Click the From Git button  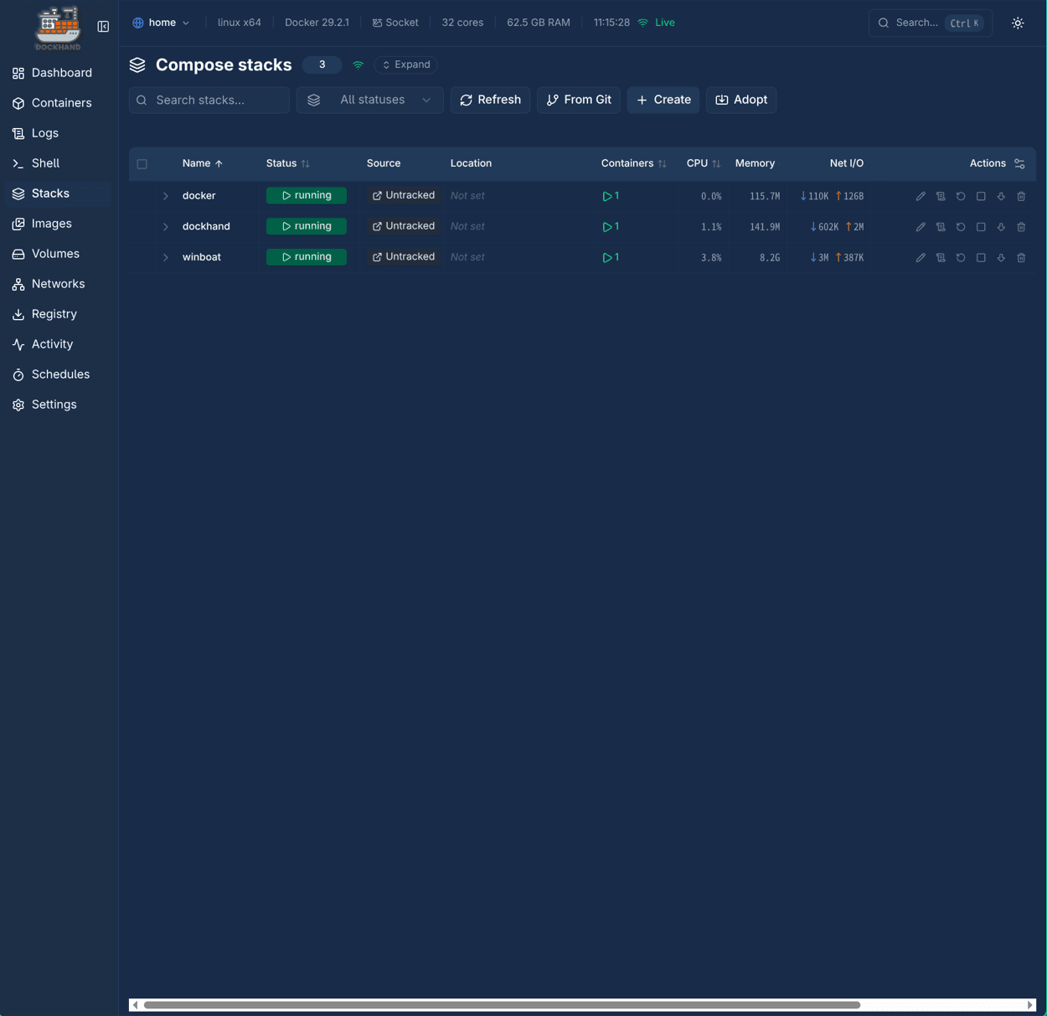[x=579, y=100]
